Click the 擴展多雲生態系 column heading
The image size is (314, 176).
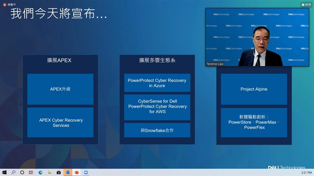pos(157,60)
